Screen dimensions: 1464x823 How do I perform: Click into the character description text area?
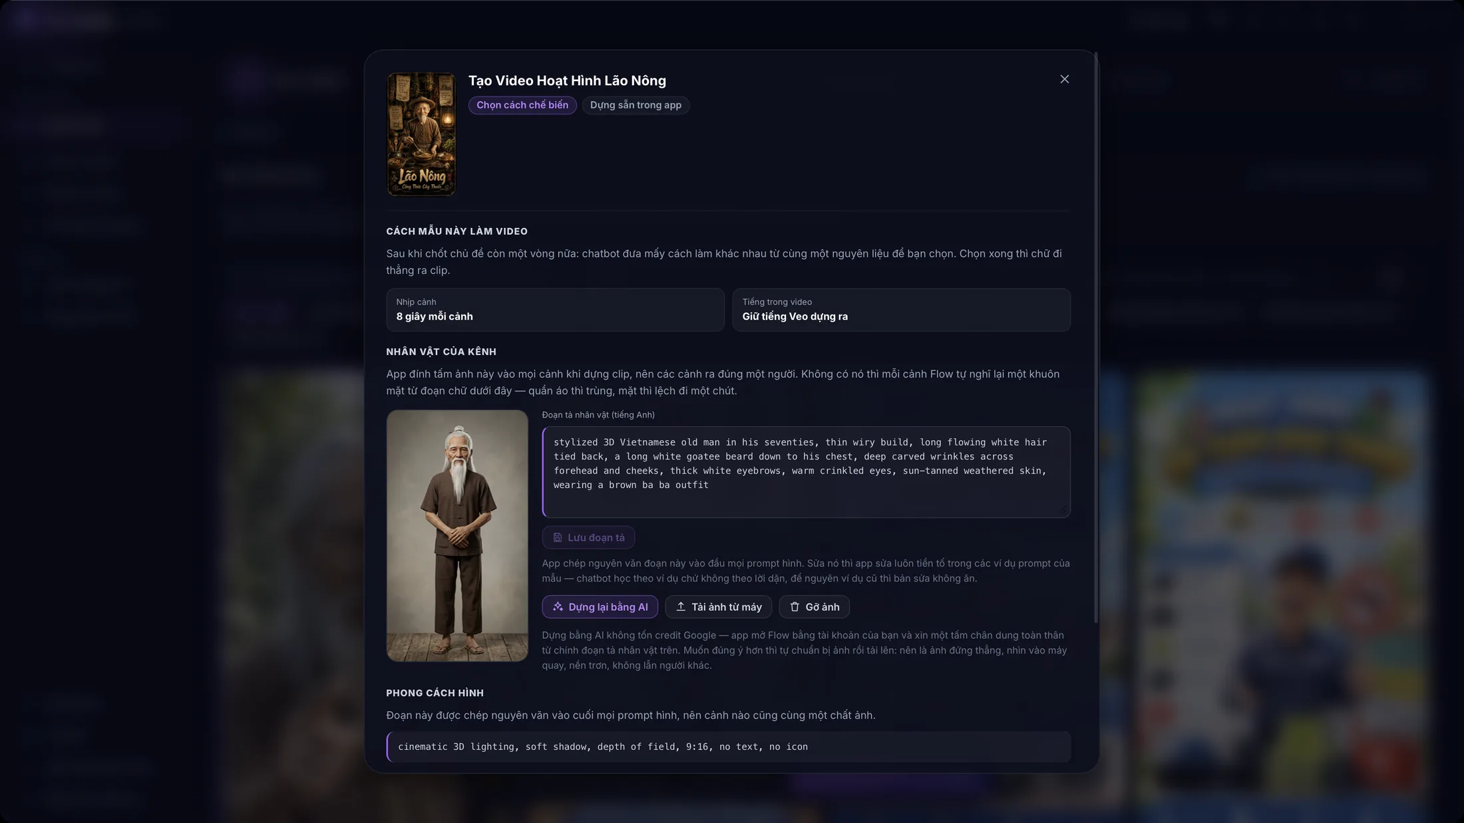coord(806,472)
